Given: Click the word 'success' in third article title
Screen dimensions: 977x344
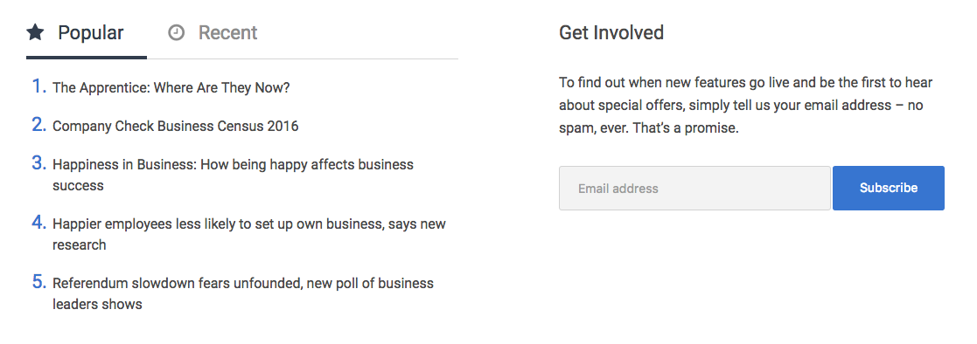Looking at the screenshot, I should pos(78,186).
